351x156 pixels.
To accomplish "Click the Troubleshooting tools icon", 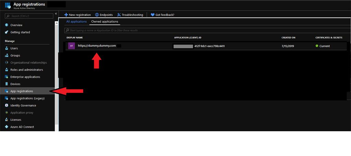I will 119,14.
